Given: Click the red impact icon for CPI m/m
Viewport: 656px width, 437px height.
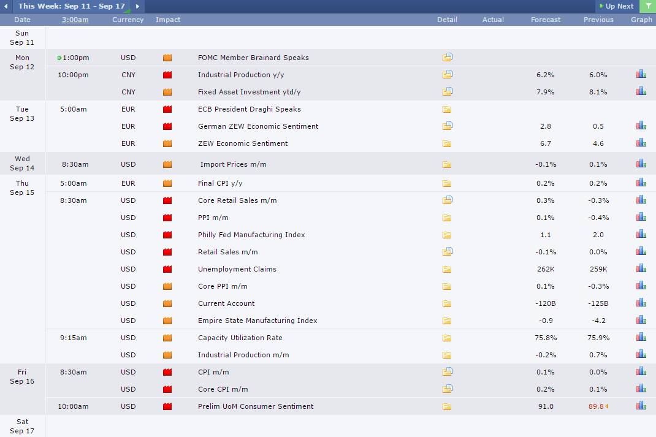Looking at the screenshot, I should [x=167, y=372].
